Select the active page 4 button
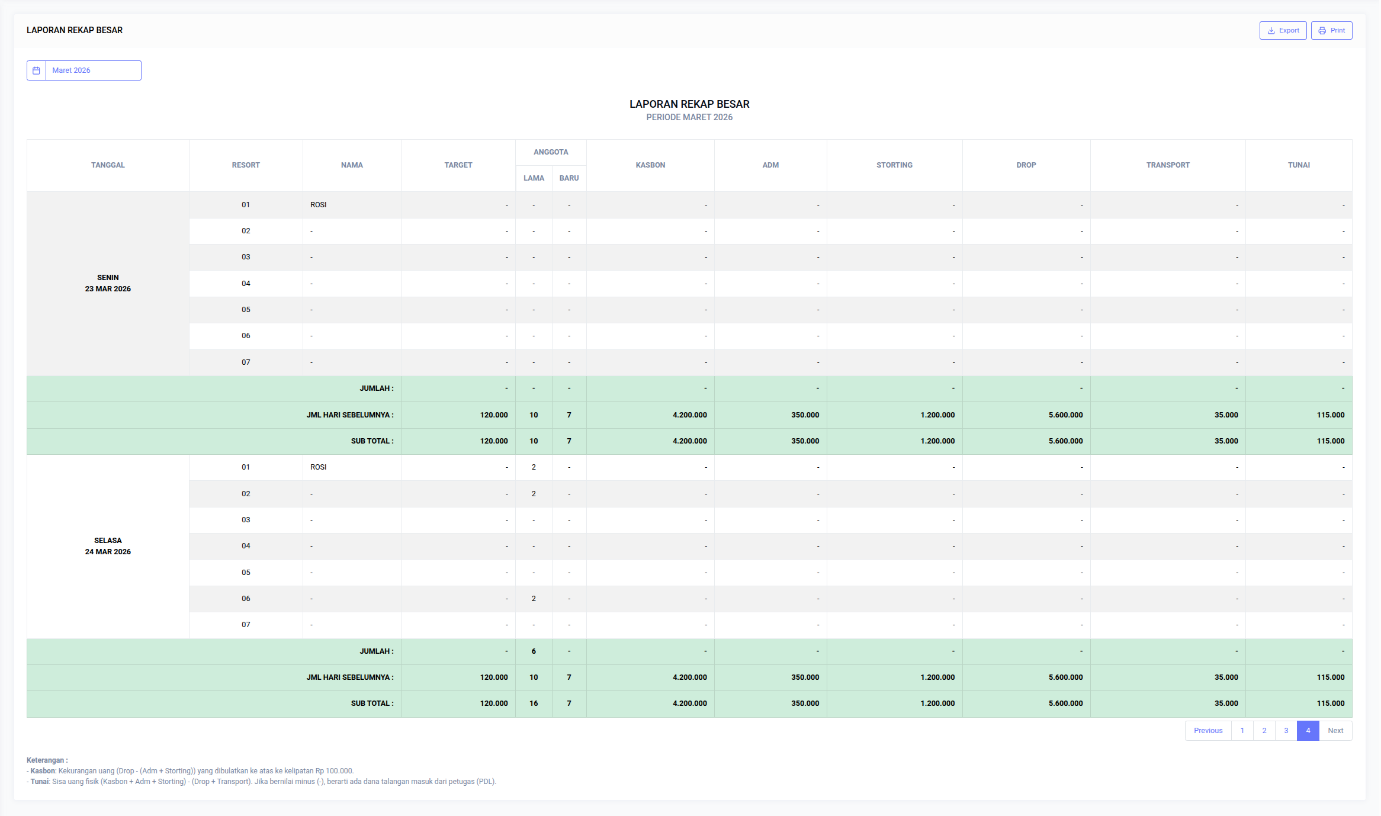Screen dimensions: 1381x816 [1308, 730]
